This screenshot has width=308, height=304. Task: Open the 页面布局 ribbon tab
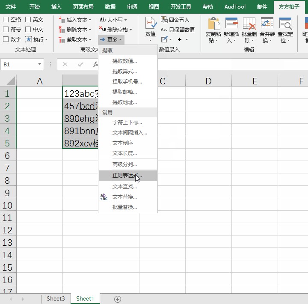pos(83,7)
